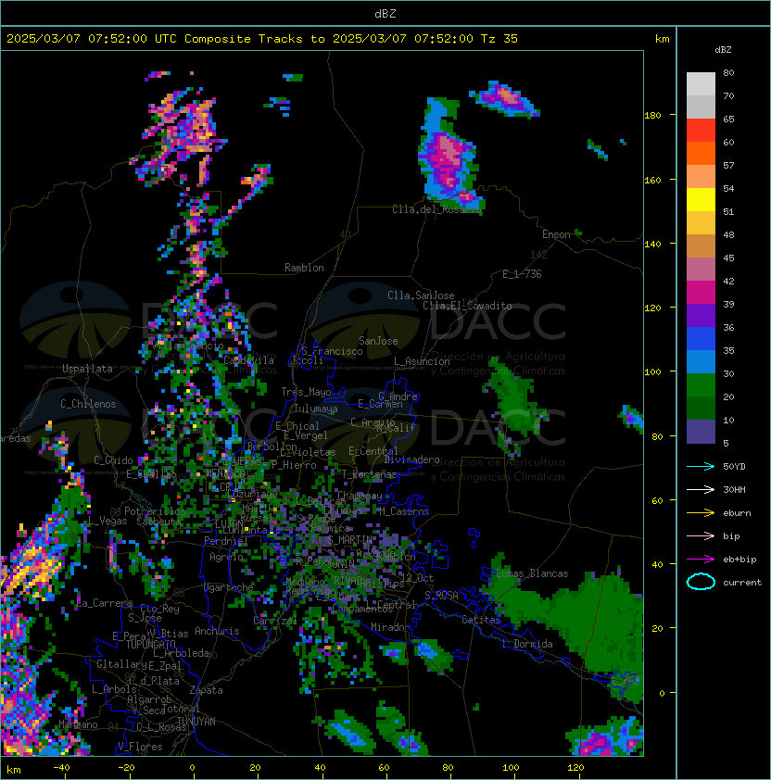Click the Composite Tracks timestamp header
The width and height of the screenshot is (771, 780).
point(262,39)
